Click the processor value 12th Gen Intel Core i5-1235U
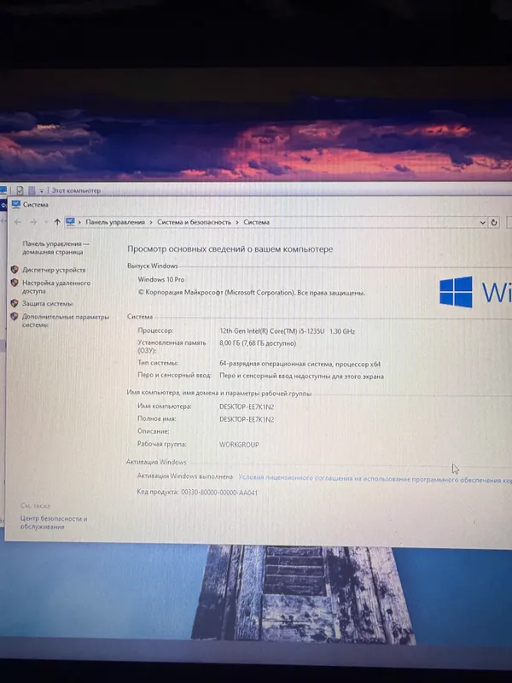Screen dimensions: 512x683 [x=288, y=331]
